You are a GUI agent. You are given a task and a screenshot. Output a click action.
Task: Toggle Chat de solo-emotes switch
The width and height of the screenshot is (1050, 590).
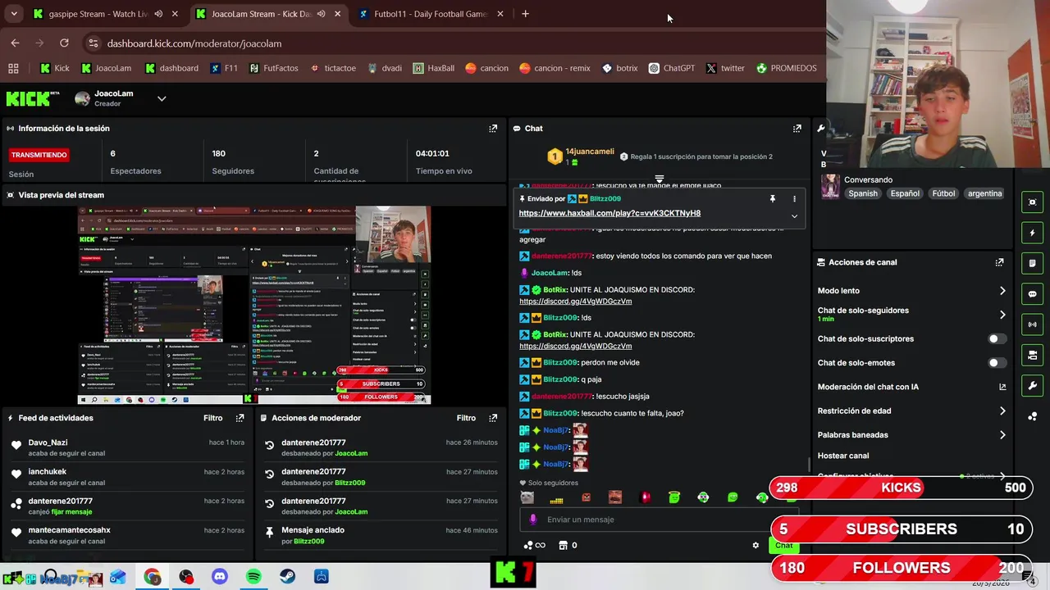(997, 362)
